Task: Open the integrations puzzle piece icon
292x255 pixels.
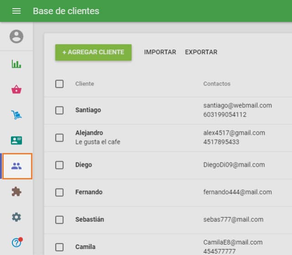Action: 16,191
